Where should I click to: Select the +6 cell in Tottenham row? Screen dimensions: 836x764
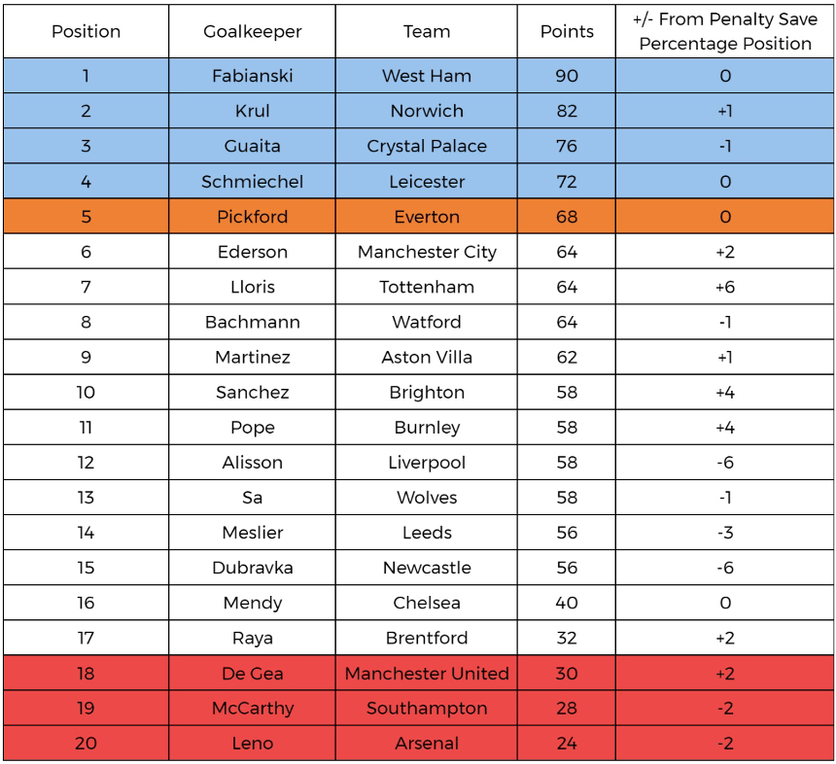click(x=725, y=287)
